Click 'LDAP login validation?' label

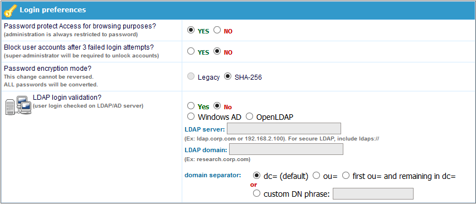(x=67, y=98)
